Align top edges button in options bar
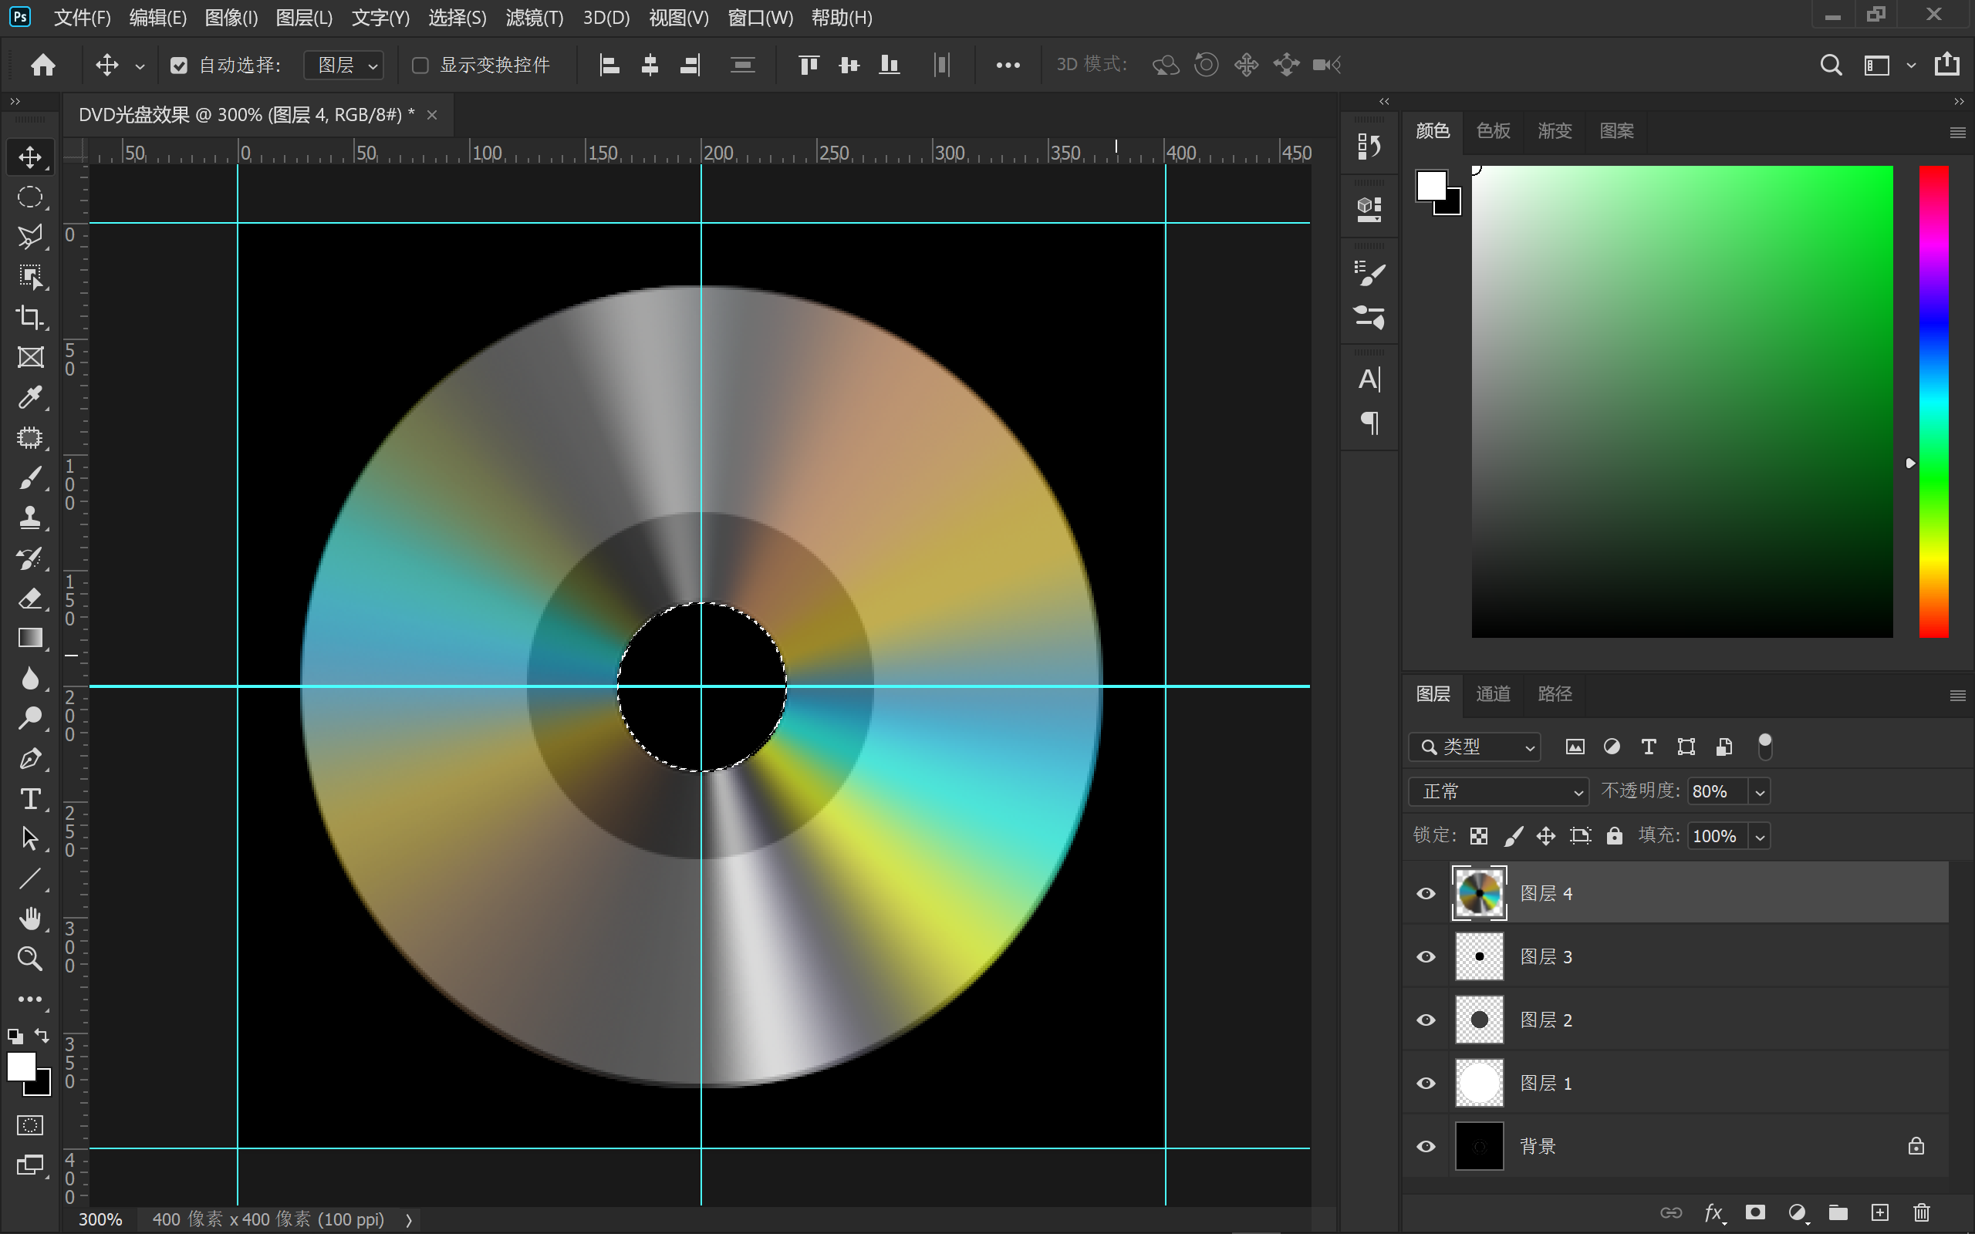 pyautogui.click(x=808, y=65)
